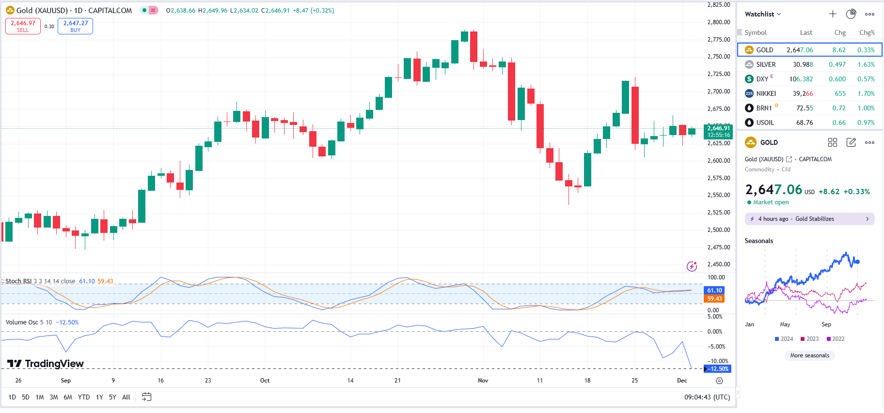This screenshot has width=884, height=413.
Task: Select BRN1 row in watchlist
Action: [810, 108]
